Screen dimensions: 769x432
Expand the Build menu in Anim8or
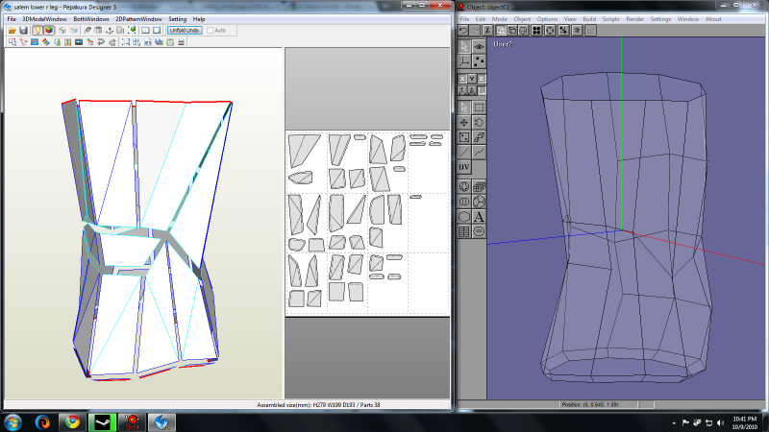click(589, 19)
